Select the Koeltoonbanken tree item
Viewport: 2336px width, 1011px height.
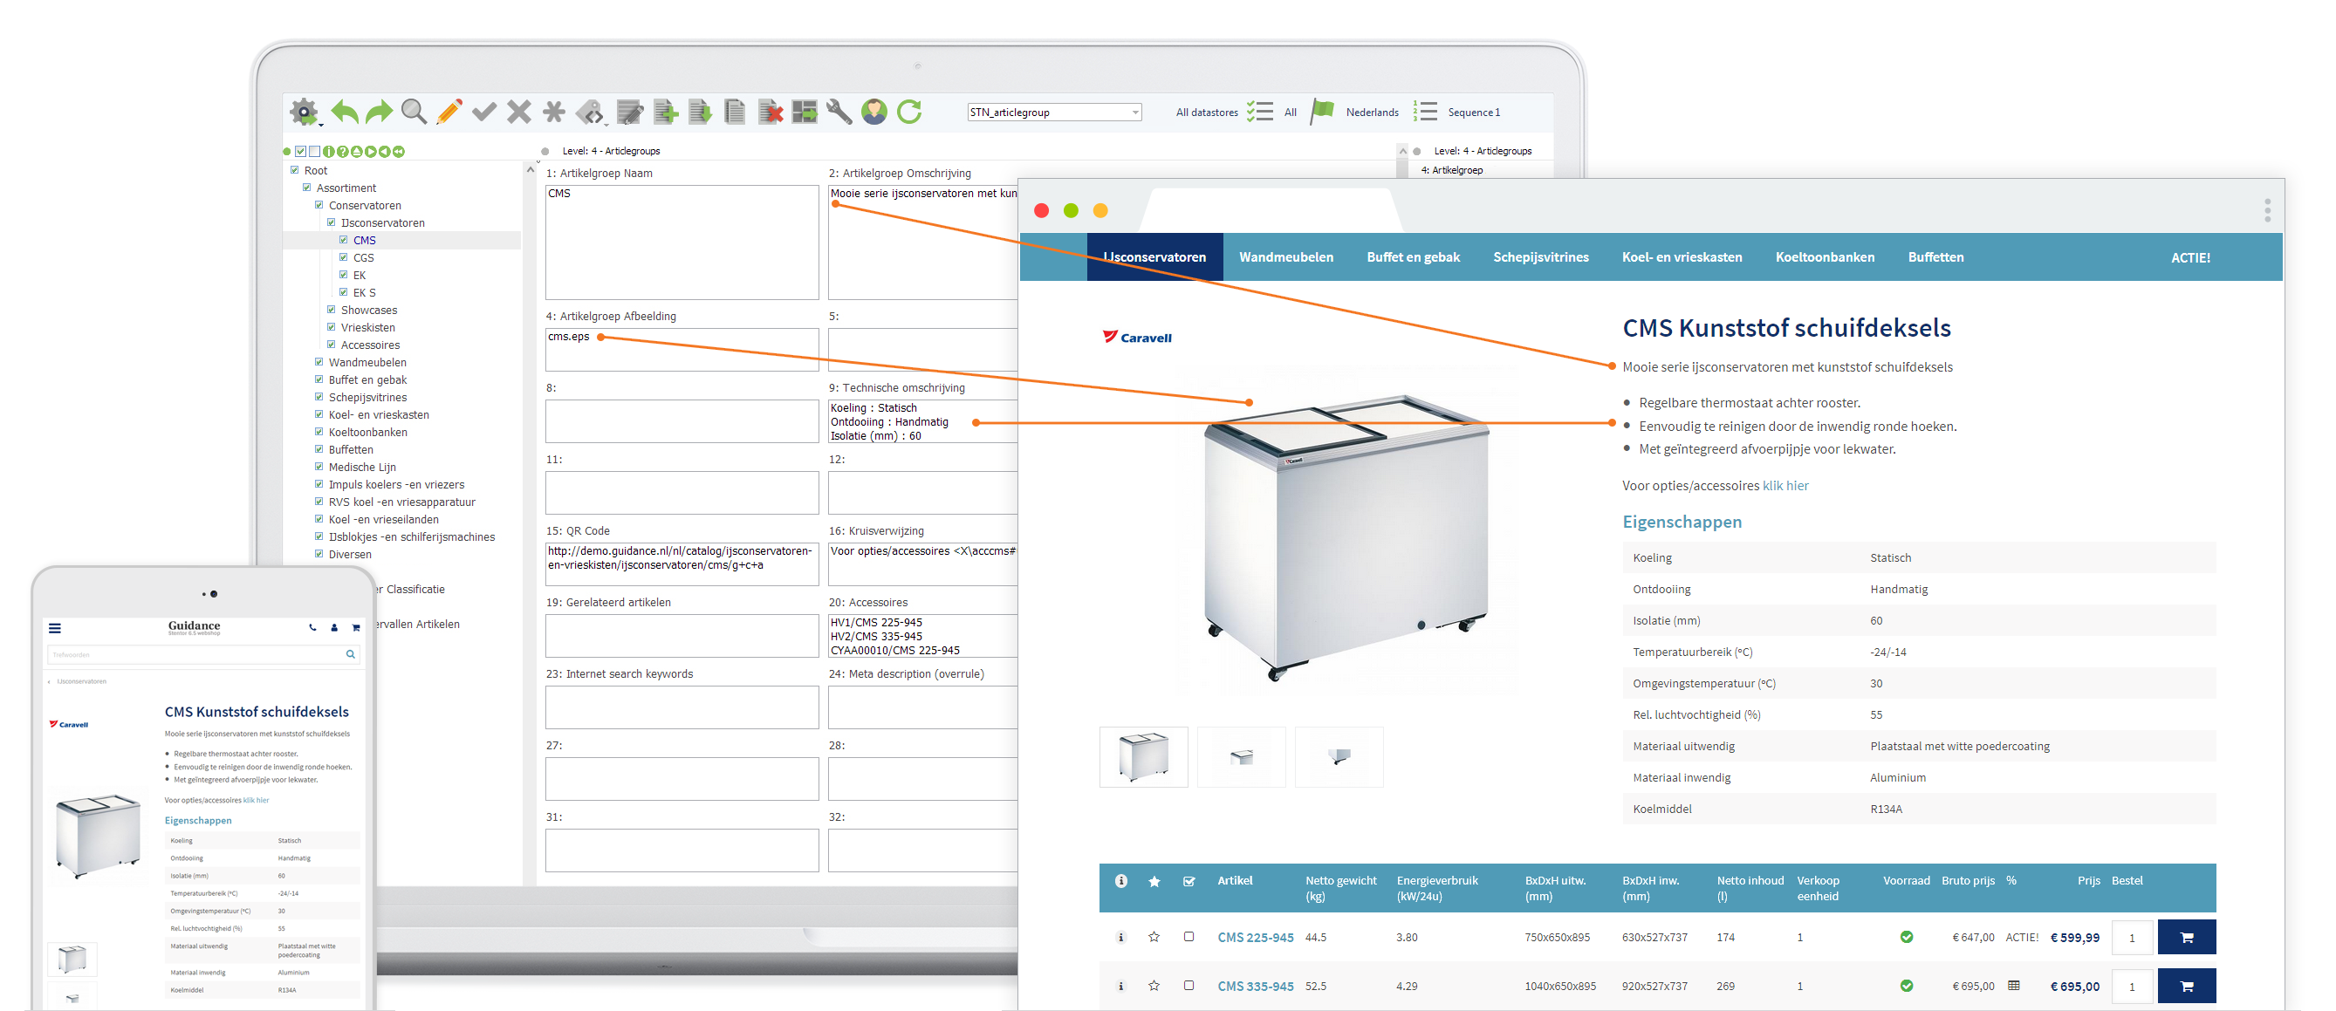(367, 433)
